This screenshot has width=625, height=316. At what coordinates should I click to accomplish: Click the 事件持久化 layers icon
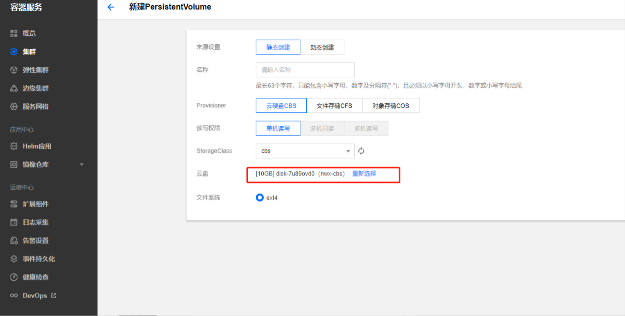(14, 259)
